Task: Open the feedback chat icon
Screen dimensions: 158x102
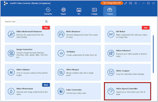Action: 131,3
